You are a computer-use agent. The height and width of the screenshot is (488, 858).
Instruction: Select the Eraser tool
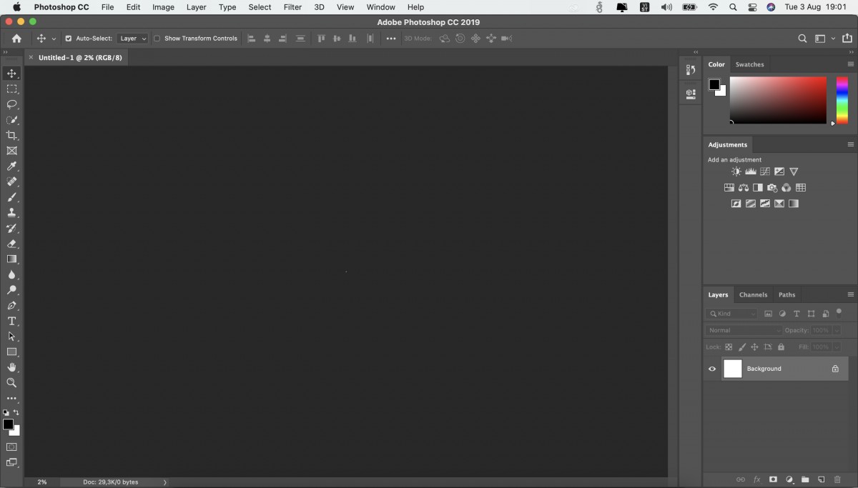[x=11, y=244]
